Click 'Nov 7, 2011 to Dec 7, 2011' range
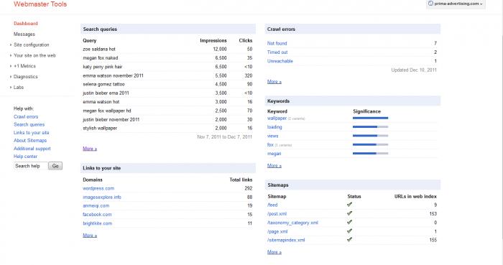The height and width of the screenshot is (265, 503). coord(224,137)
